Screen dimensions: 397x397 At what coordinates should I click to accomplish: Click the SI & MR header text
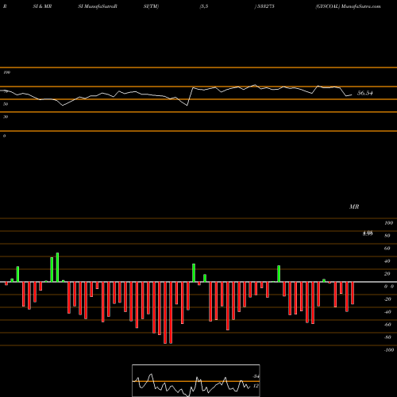(42, 6)
